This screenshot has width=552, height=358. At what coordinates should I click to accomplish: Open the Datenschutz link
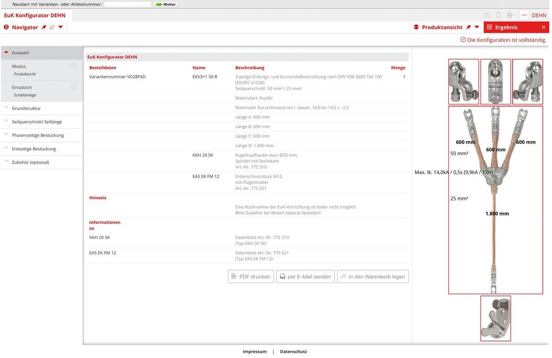[293, 352]
